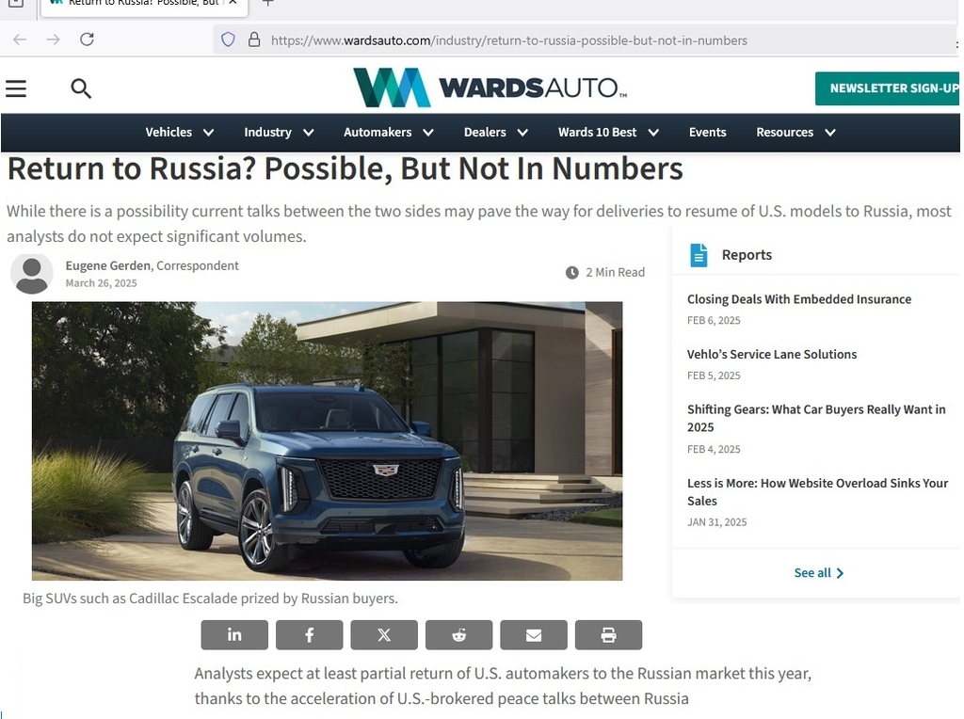The width and height of the screenshot is (964, 719).
Task: Open Vehlo's Service Lane Solutions report
Action: coord(772,354)
